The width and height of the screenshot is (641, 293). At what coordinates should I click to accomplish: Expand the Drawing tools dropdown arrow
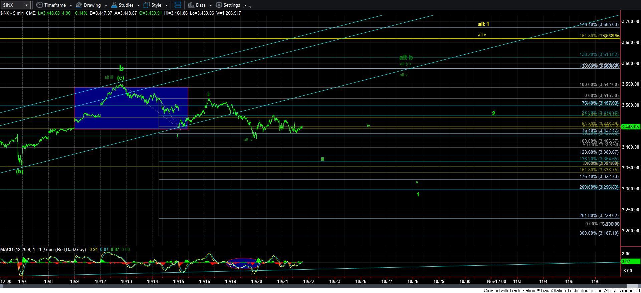click(x=106, y=5)
